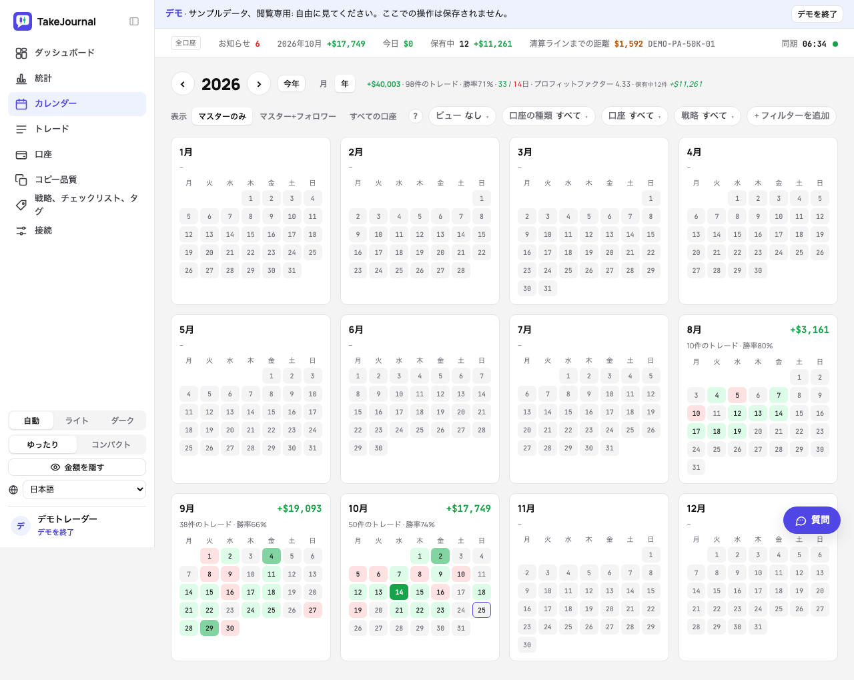Viewport: 854px width, 680px height.
Task: Select コンパクト density
Action: pos(111,444)
